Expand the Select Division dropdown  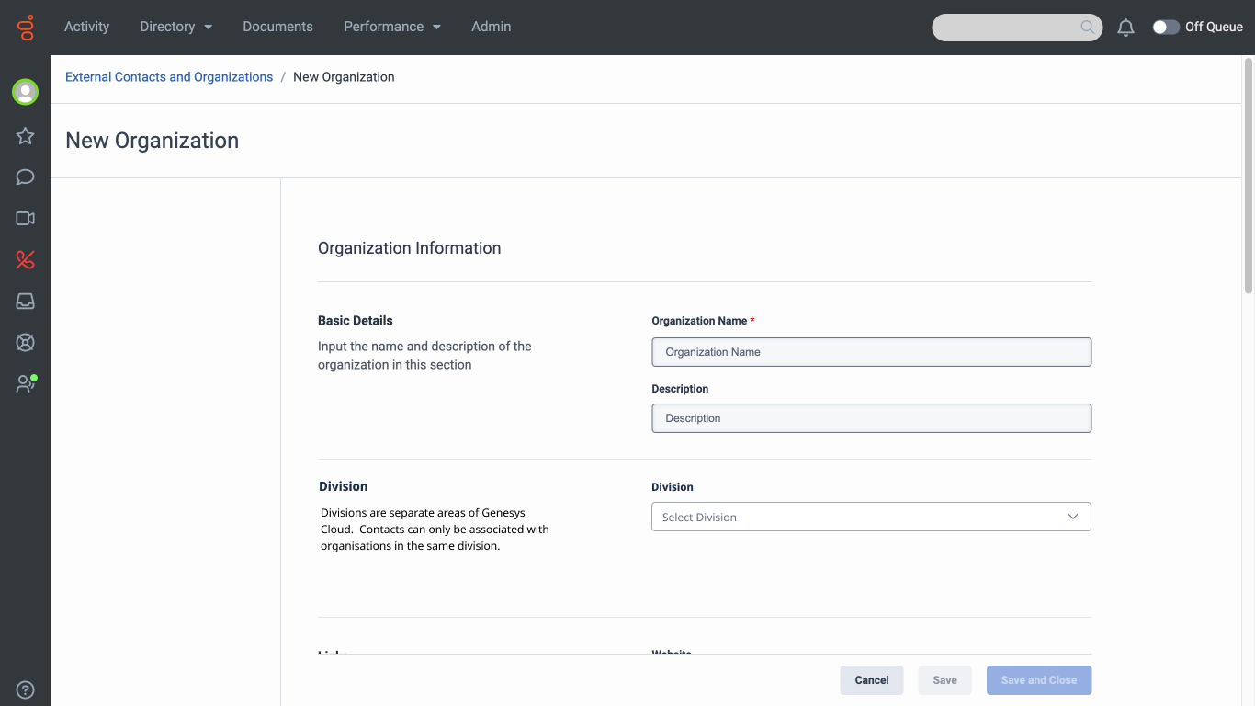[x=871, y=517]
